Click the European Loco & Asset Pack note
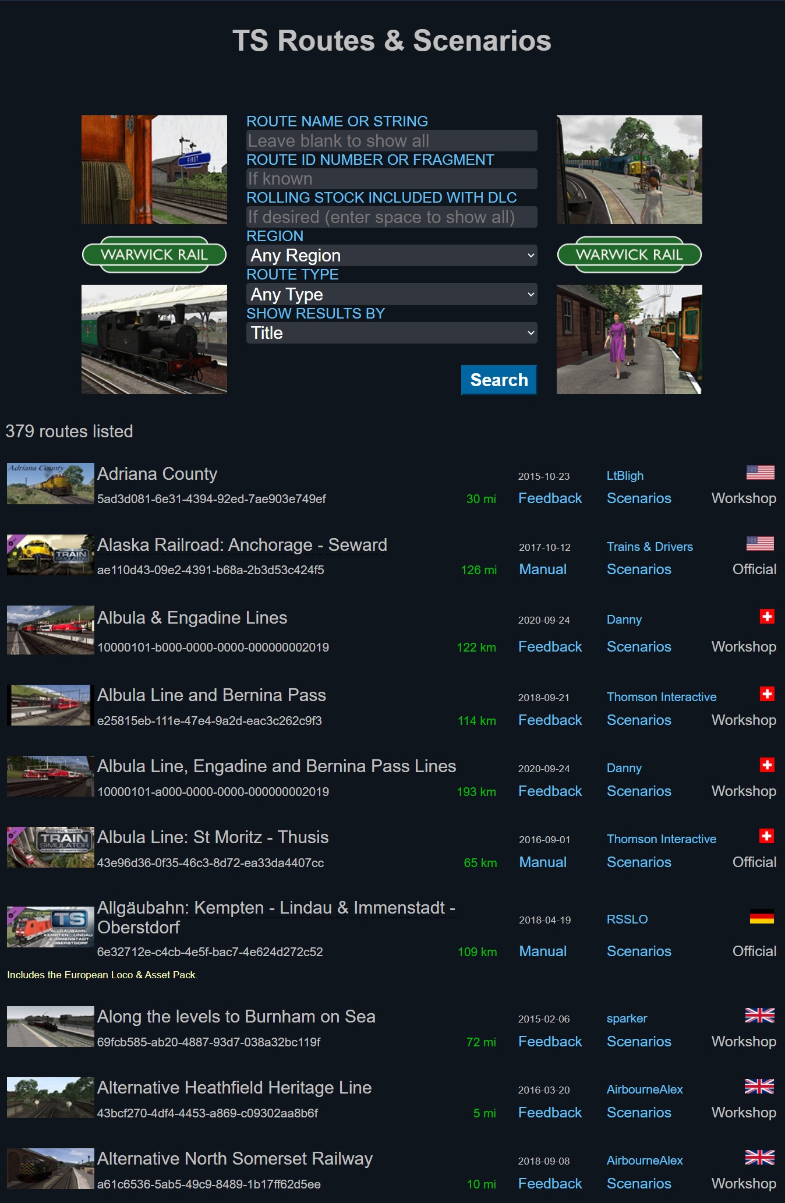785x1203 pixels. click(102, 975)
